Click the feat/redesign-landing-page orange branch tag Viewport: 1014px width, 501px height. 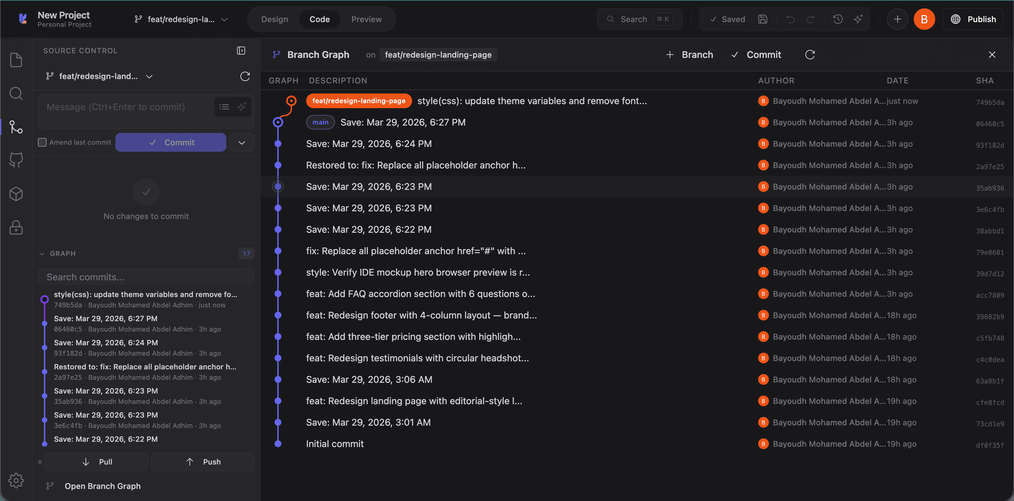coord(358,101)
